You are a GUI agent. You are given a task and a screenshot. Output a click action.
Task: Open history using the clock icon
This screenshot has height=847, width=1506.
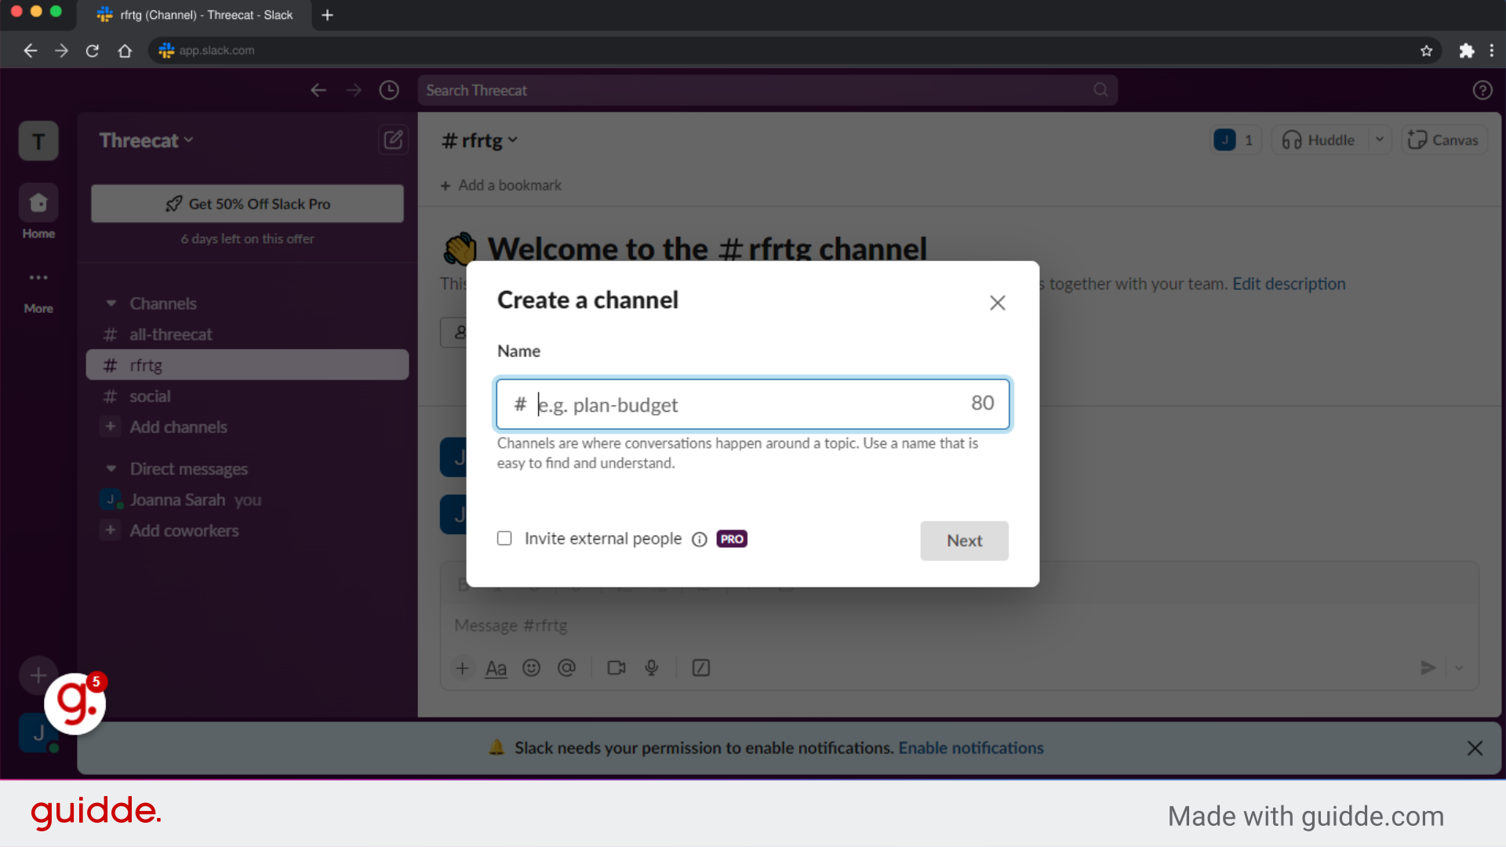click(389, 89)
